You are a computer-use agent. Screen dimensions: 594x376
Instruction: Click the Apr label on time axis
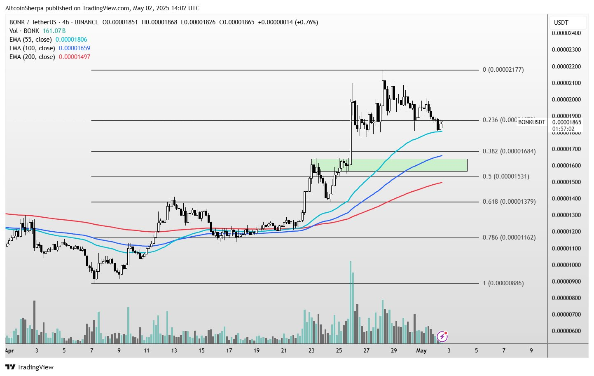click(9, 350)
